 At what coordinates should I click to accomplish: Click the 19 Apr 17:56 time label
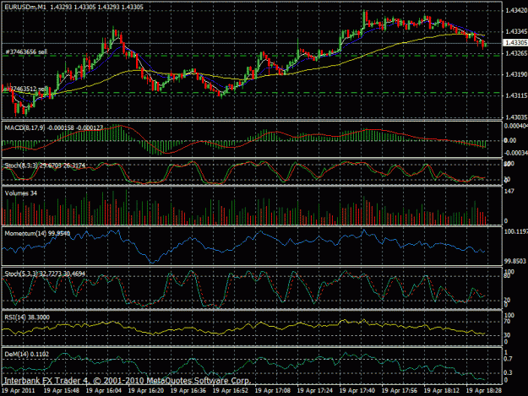point(400,391)
